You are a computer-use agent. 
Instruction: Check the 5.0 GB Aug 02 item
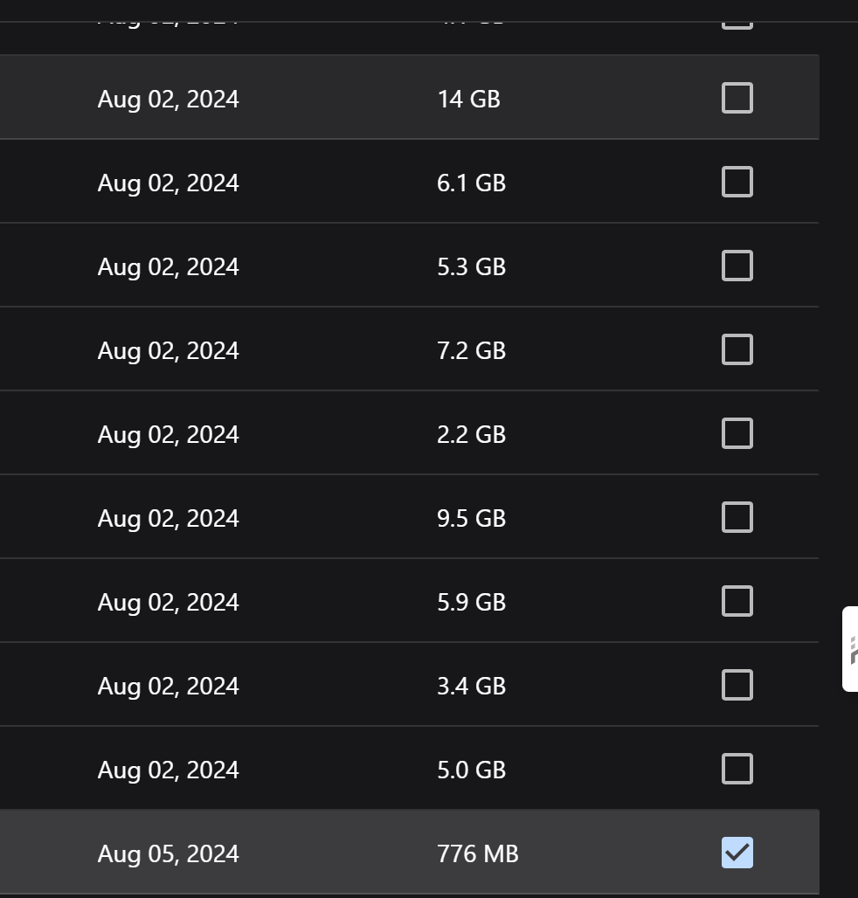(737, 769)
